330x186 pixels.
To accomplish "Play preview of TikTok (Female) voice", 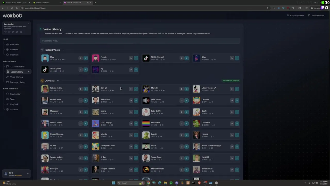I will tap(181, 58).
